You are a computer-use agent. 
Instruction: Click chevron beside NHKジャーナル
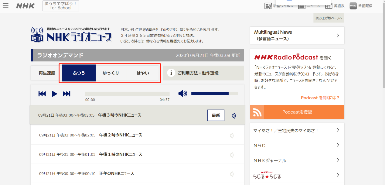(338, 160)
